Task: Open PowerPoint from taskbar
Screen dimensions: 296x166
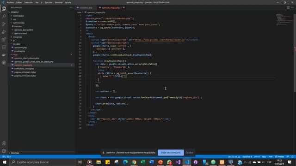Action: pos(160,162)
